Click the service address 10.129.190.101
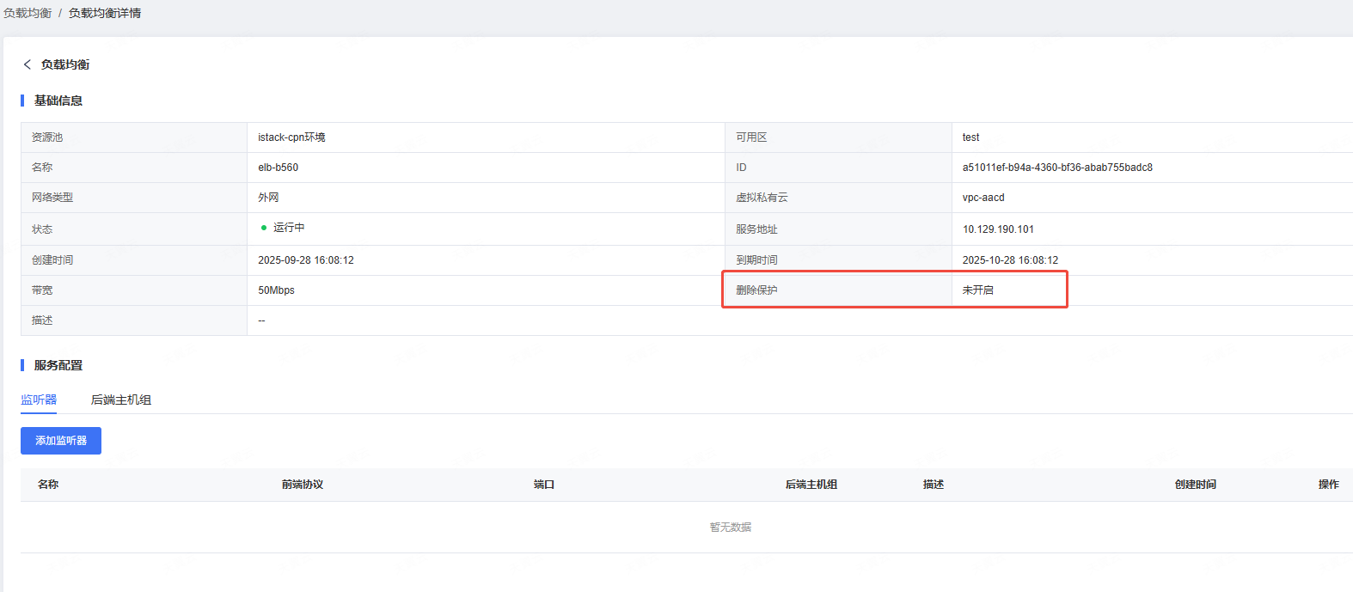The image size is (1353, 592). 998,229
